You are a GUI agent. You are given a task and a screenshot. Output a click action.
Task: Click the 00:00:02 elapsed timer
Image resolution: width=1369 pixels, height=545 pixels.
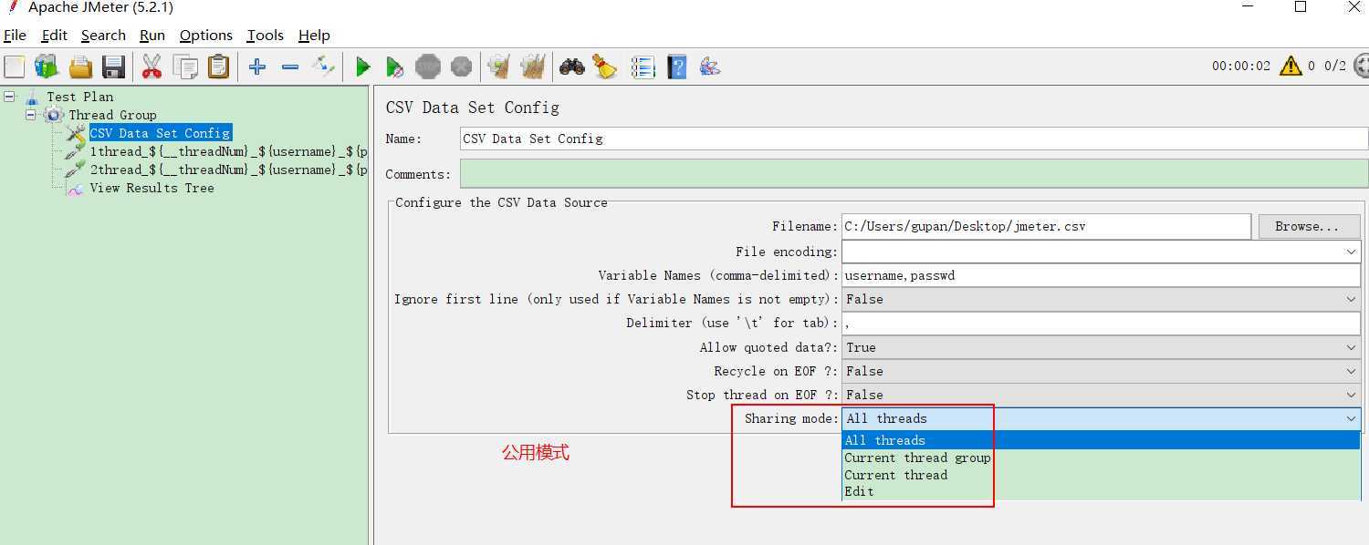[x=1240, y=66]
